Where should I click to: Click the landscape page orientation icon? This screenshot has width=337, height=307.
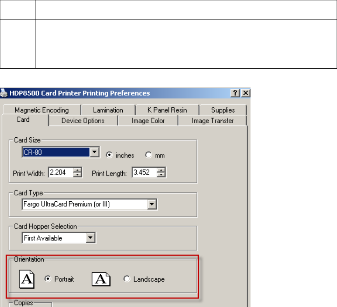[101, 279]
